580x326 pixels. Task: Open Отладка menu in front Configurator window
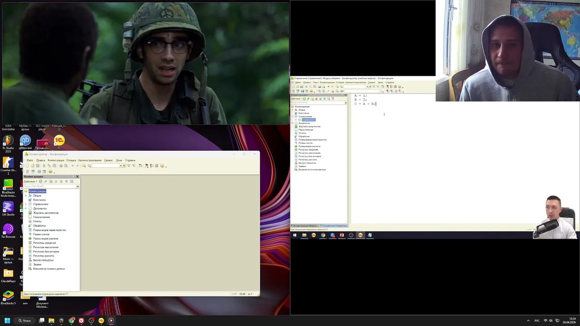[71, 160]
